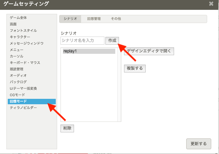Select replay1 in the scenario list
Viewport: 219px width, 154px height.
tap(89, 51)
